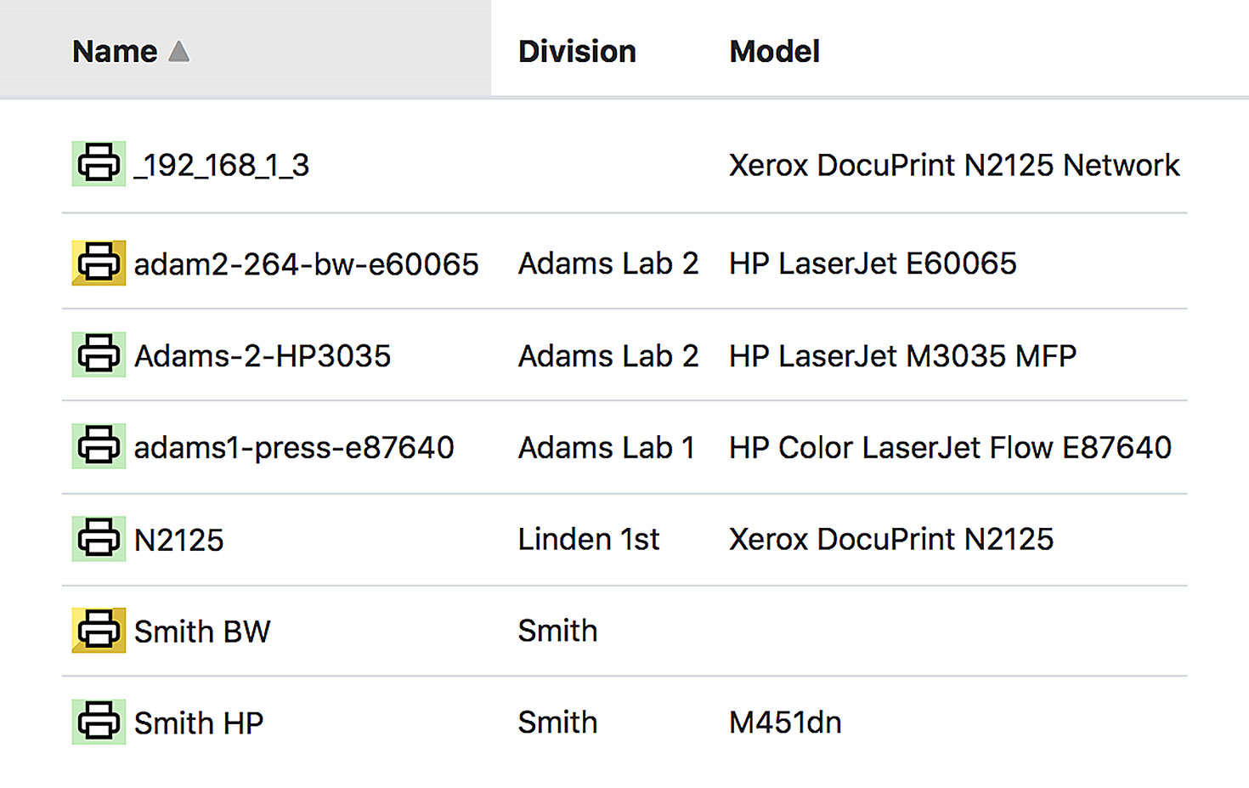The width and height of the screenshot is (1249, 788).
Task: Click the printer icon for _192_168_1_3
Action: click(99, 164)
